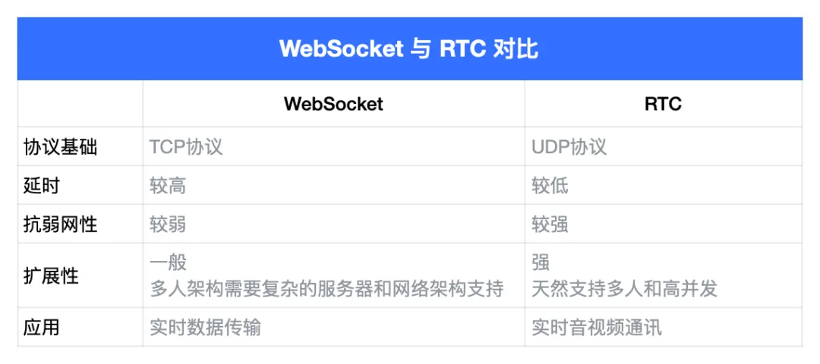Viewport: 820px width, 364px height.
Task: Click the UDP协议 cell
Action: (569, 147)
